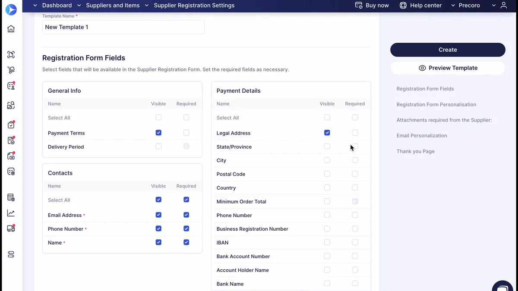
Task: Jump to Registration Form Personalisation section
Action: pos(436,104)
